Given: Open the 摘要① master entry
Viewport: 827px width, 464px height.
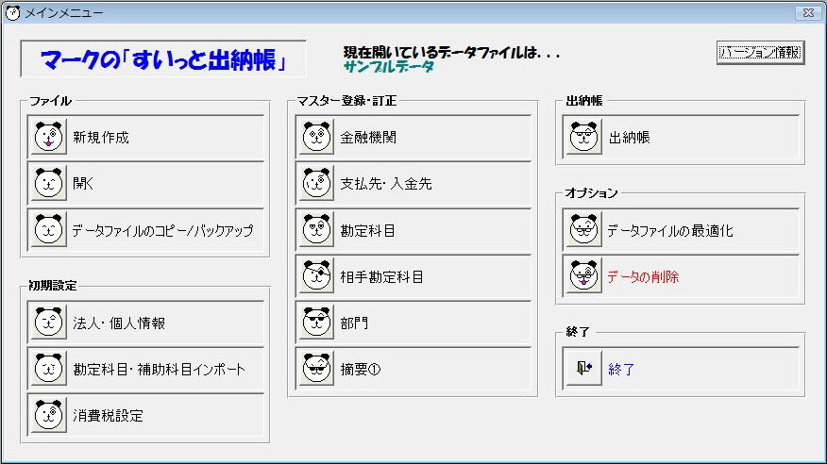Looking at the screenshot, I should 360,369.
